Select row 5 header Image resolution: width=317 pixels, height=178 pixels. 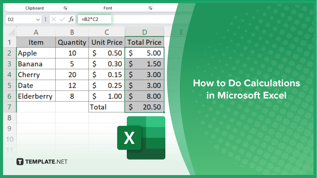point(9,85)
